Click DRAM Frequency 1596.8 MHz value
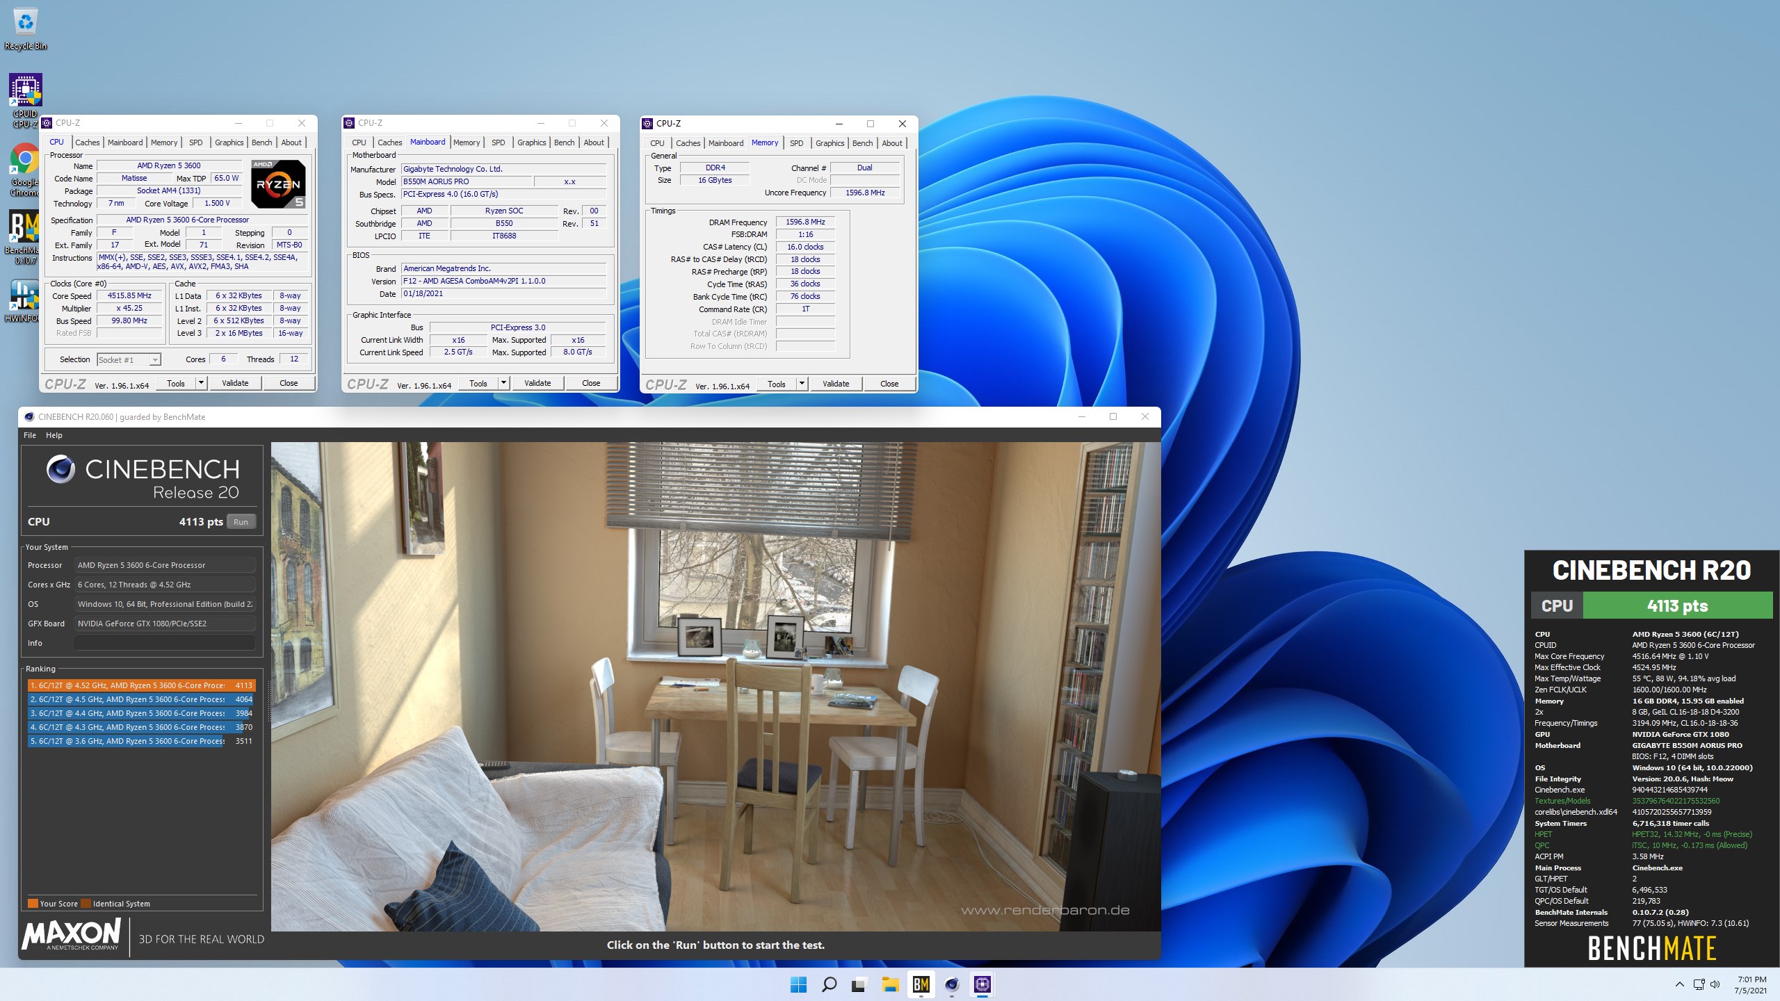This screenshot has width=1780, height=1001. click(805, 222)
